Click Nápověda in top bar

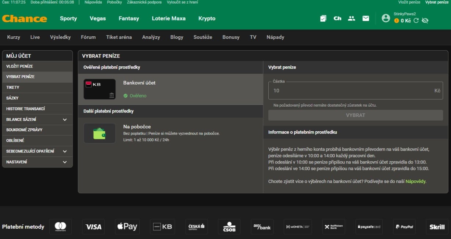pyautogui.click(x=93, y=2)
